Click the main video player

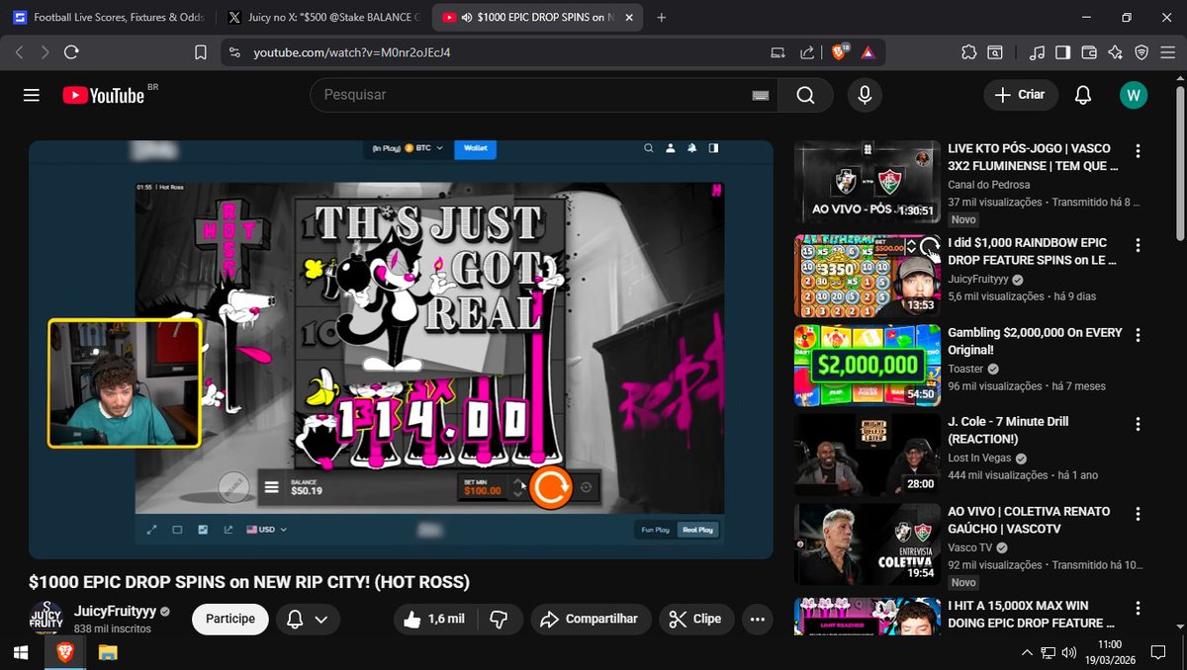click(x=401, y=349)
